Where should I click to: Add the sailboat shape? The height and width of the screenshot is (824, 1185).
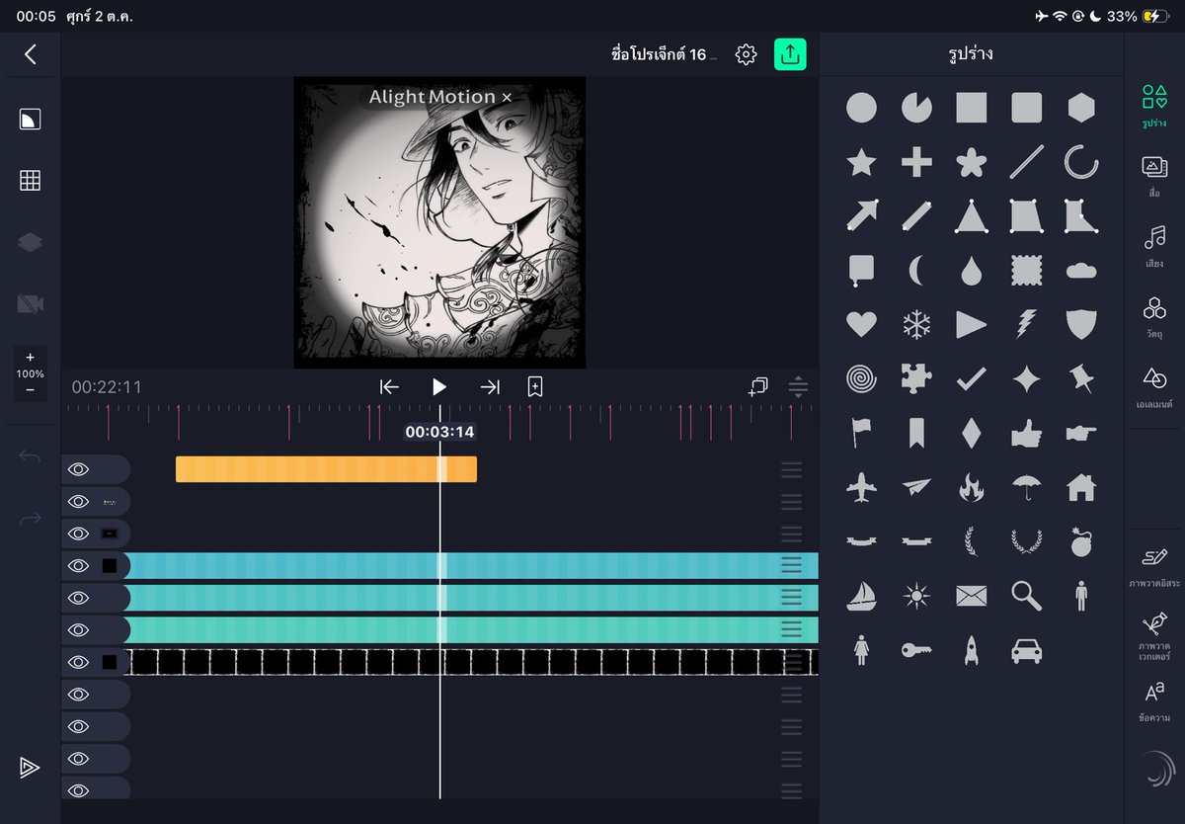861,595
